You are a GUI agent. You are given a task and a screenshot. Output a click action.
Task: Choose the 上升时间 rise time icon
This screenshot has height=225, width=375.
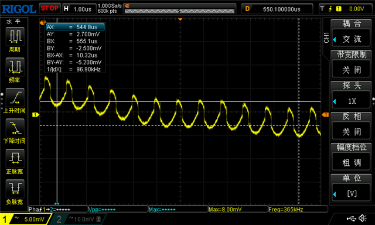click(15, 97)
